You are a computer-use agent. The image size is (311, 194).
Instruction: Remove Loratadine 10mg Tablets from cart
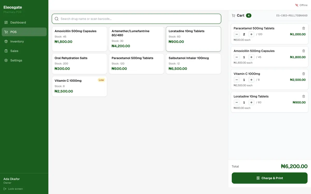[304, 96]
